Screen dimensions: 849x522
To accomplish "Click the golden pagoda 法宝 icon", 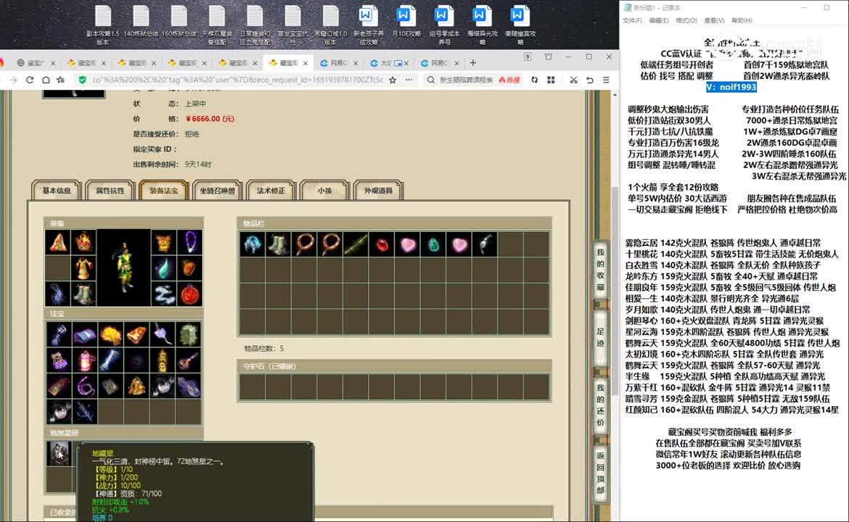I will (163, 360).
